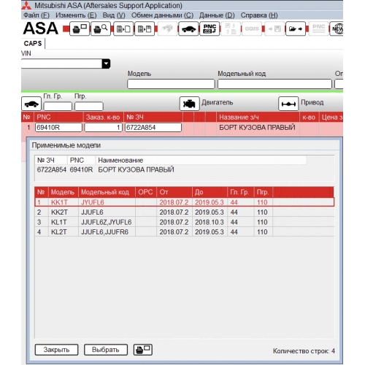
Task: Click the OPC column header
Action: 146,192
